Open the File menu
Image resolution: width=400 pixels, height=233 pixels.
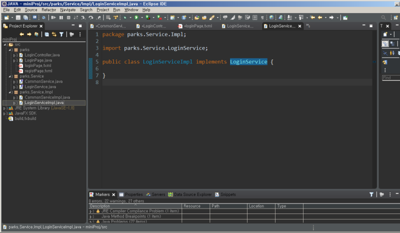pyautogui.click(x=6, y=9)
